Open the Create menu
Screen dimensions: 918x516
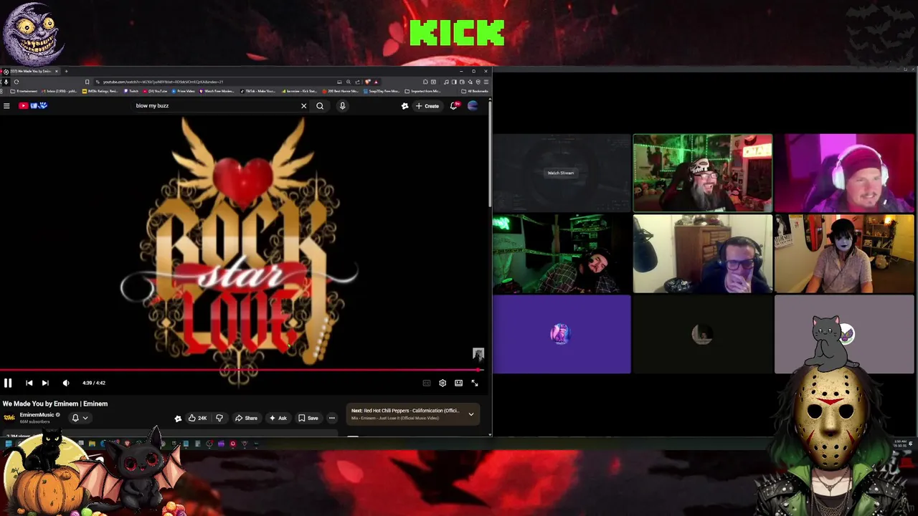click(427, 106)
